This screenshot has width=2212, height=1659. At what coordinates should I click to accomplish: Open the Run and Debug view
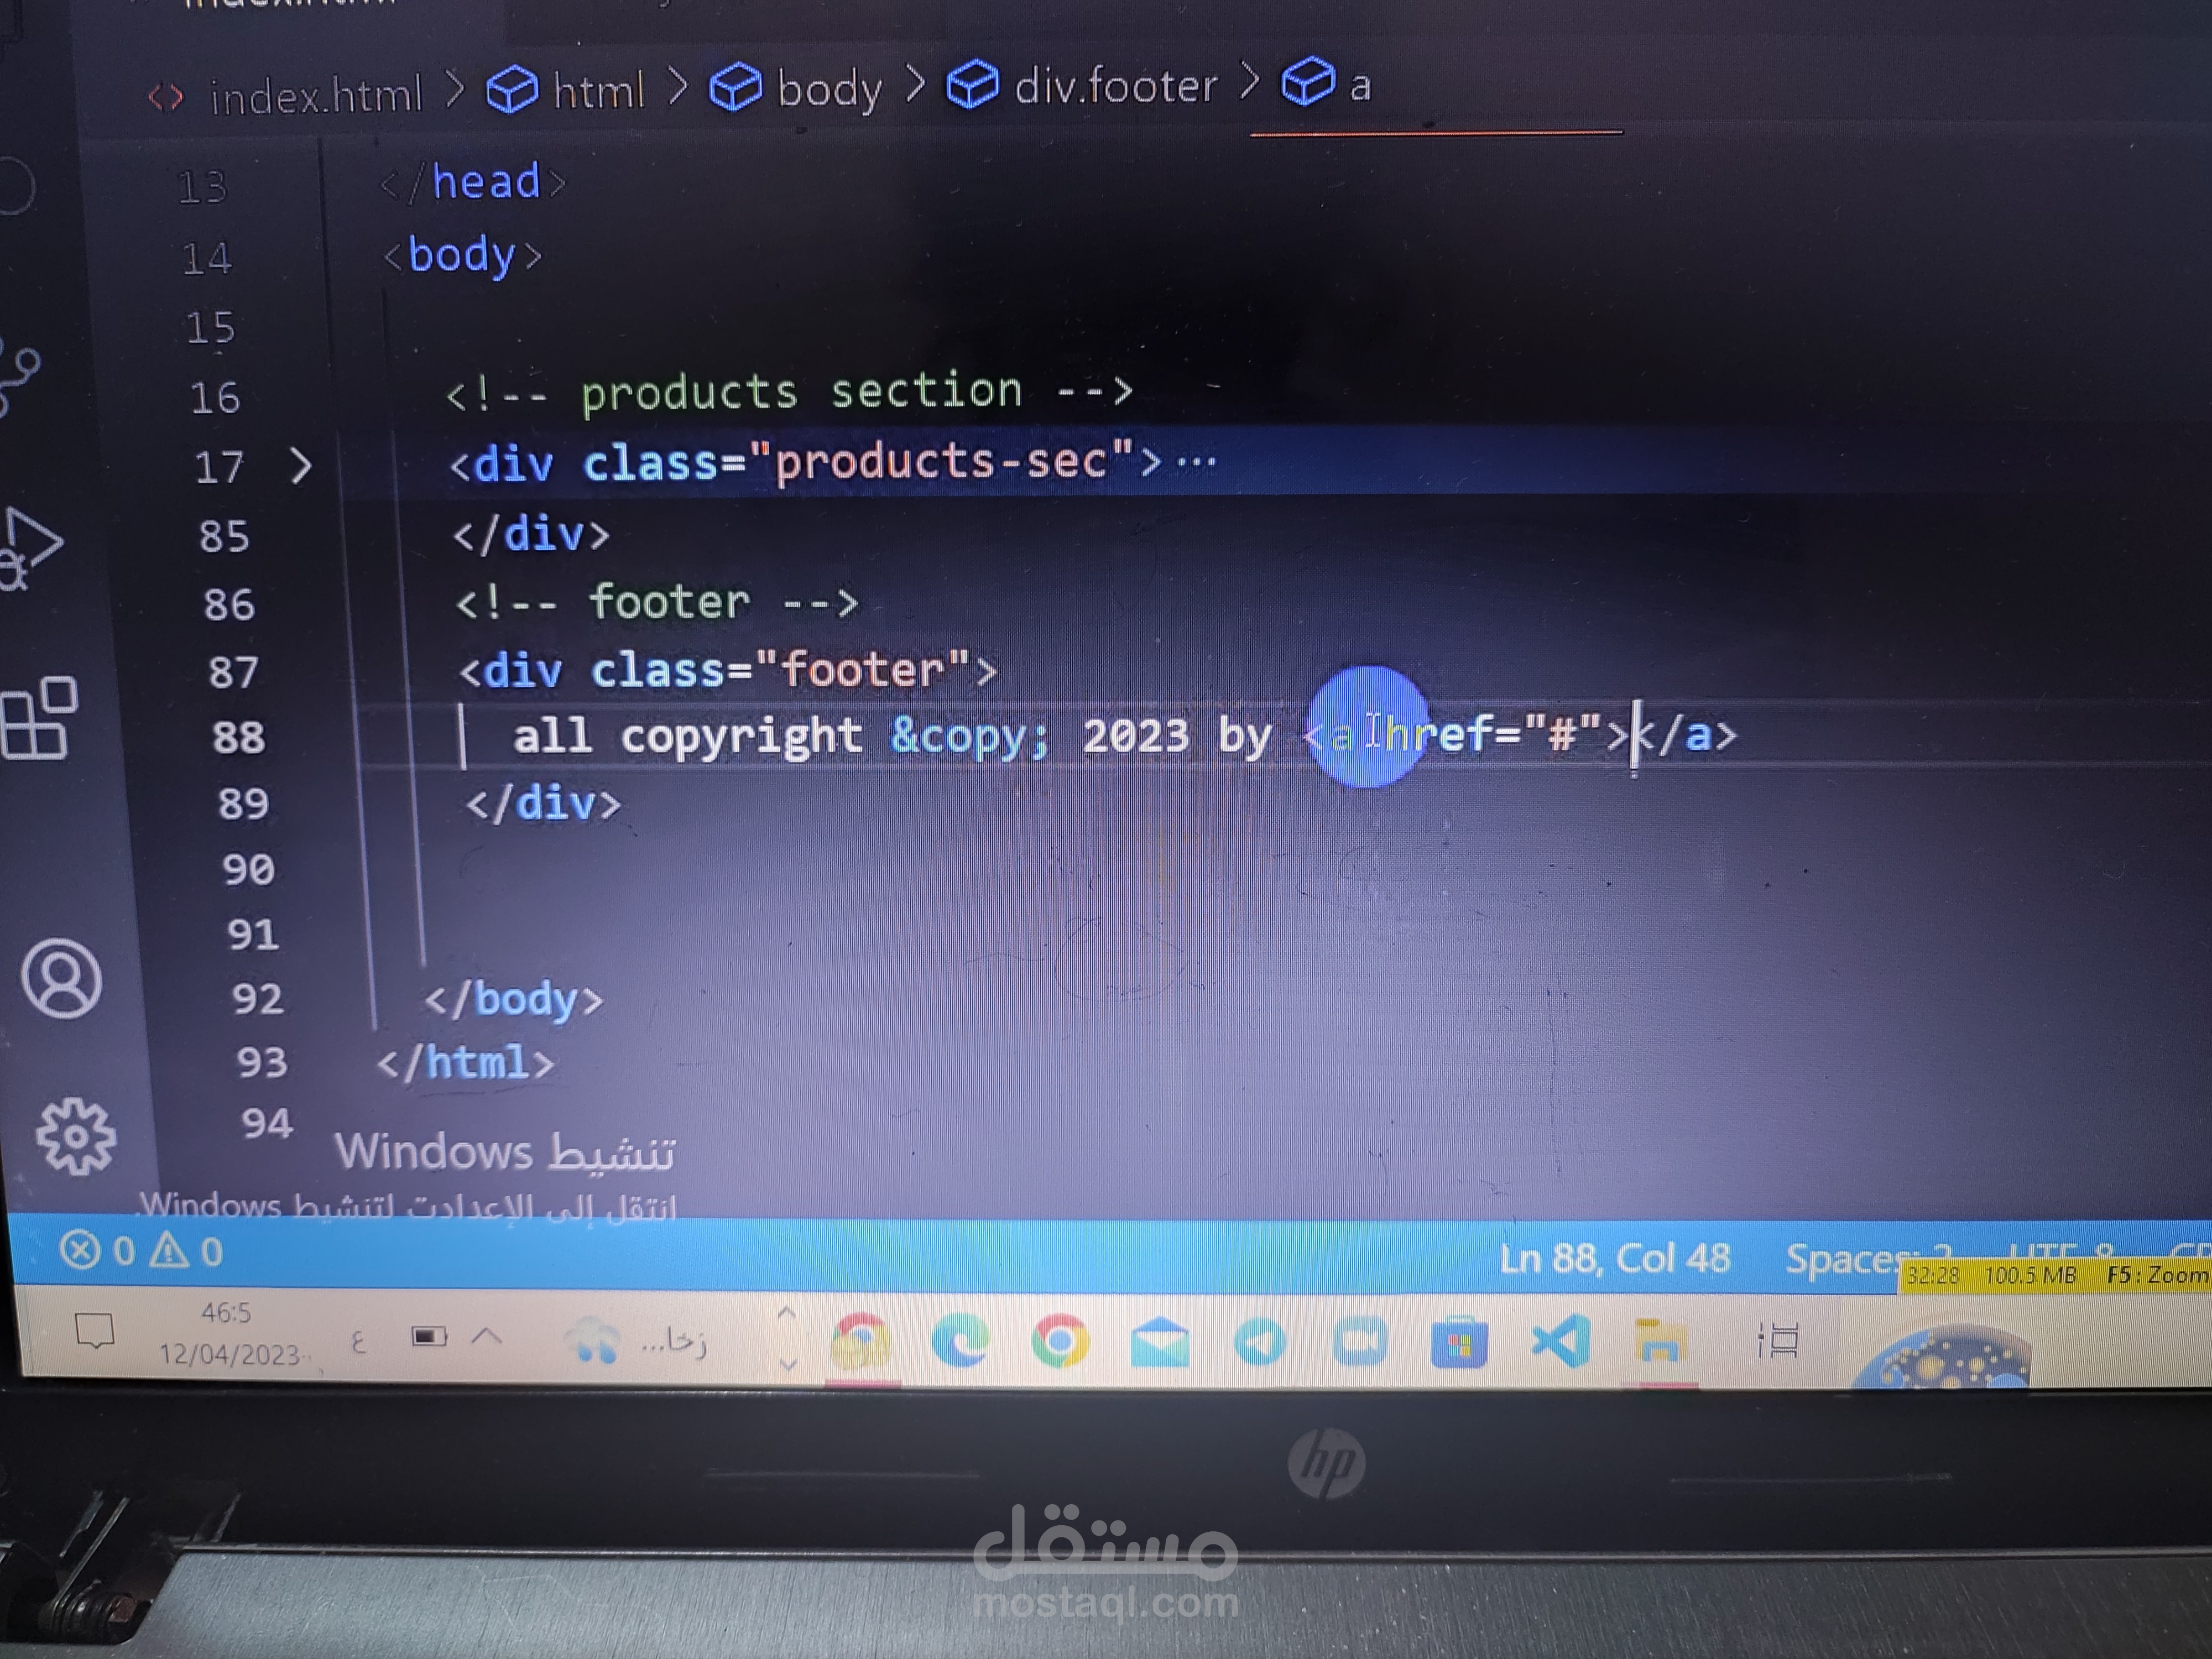(x=30, y=548)
